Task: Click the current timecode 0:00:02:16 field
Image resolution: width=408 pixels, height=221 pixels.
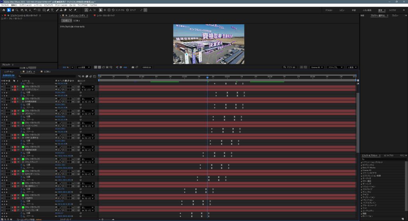Action: pyautogui.click(x=9, y=75)
